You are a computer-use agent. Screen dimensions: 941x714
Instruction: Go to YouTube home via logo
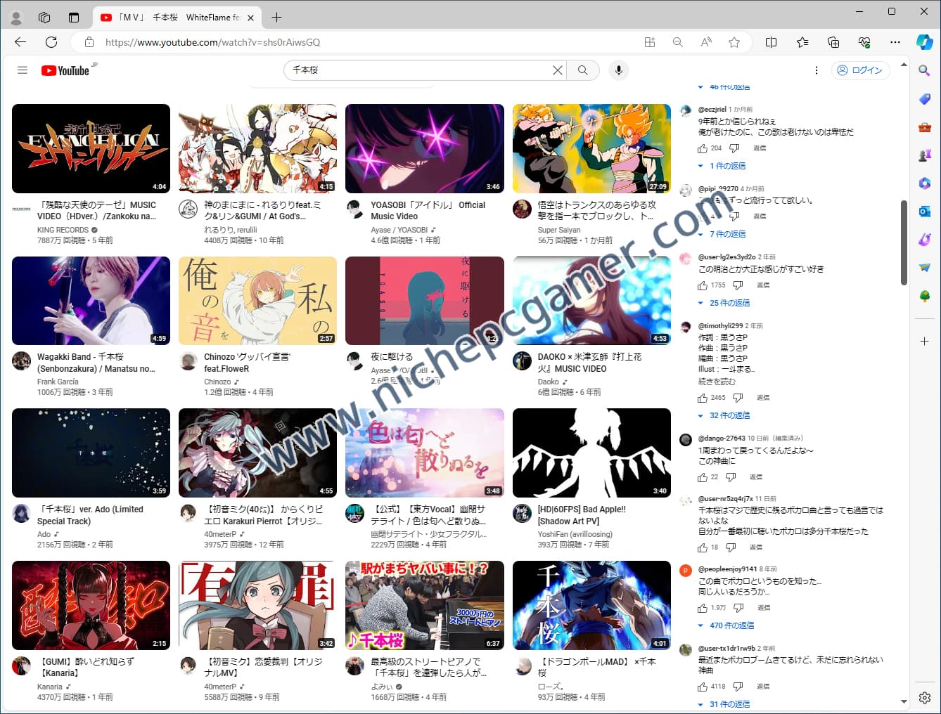pos(65,70)
